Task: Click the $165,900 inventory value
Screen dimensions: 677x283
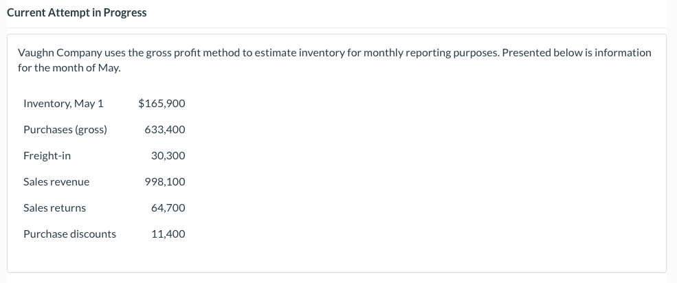Action: click(162, 104)
